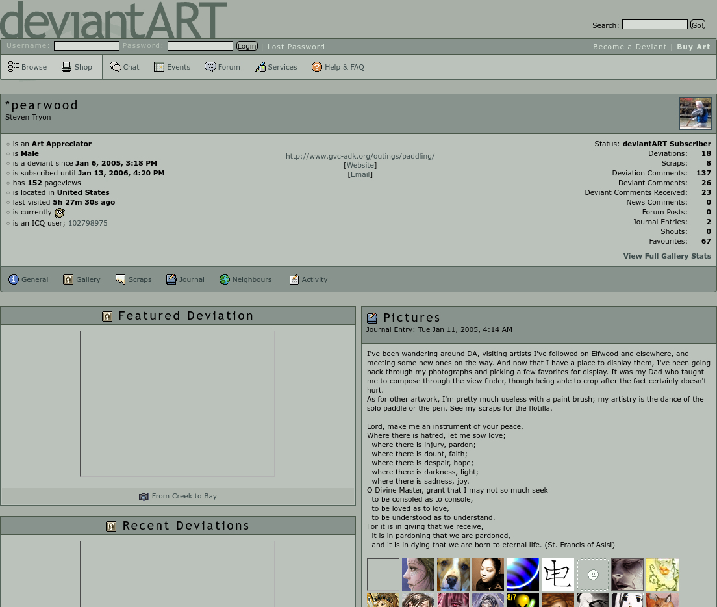Screen dimensions: 717x607
Task: Focus the Username input field
Action: coord(86,45)
